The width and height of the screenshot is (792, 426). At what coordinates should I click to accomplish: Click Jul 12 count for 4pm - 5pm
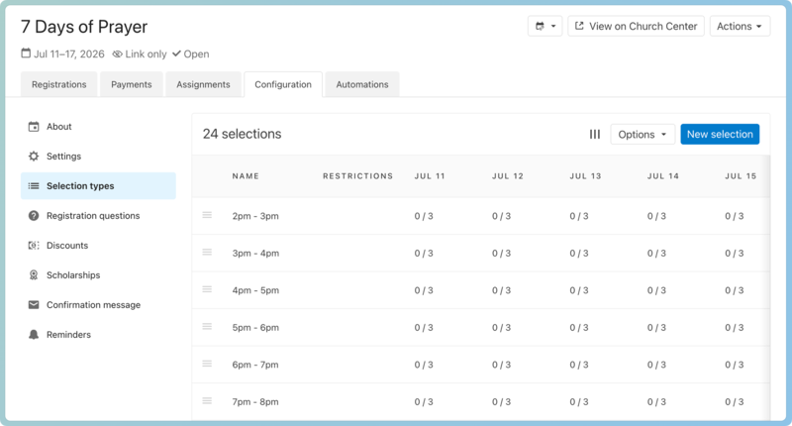point(502,290)
